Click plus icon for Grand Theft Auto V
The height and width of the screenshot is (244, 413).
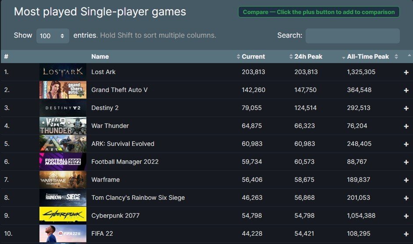[x=406, y=90]
